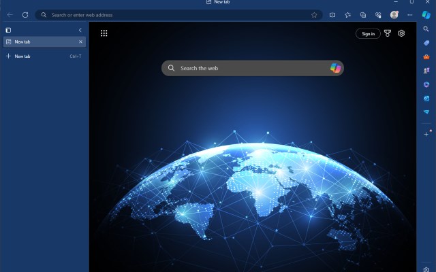The width and height of the screenshot is (436, 272).
Task: Open Settings and more ellipsis menu
Action: point(410,15)
